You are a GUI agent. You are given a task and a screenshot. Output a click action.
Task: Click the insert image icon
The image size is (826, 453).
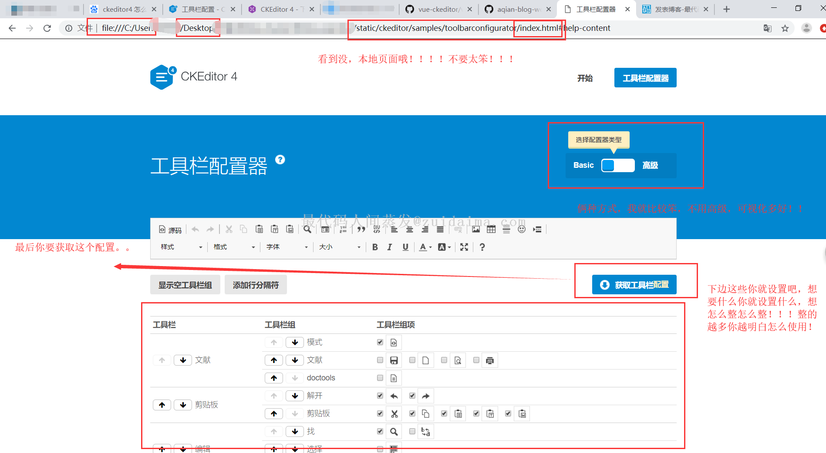476,229
